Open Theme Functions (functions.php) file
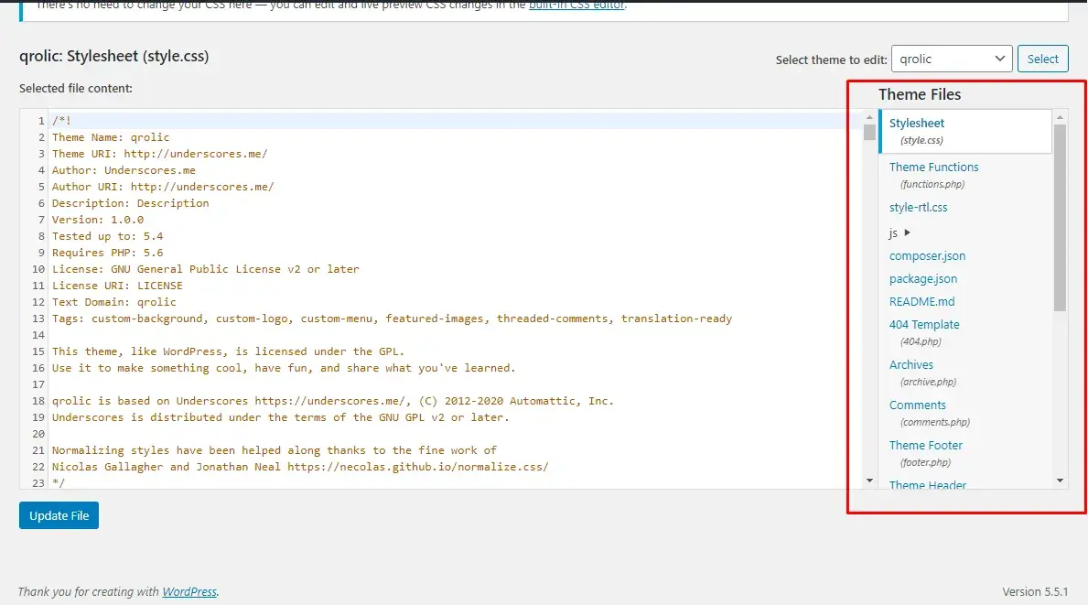The width and height of the screenshot is (1088, 605). click(933, 167)
